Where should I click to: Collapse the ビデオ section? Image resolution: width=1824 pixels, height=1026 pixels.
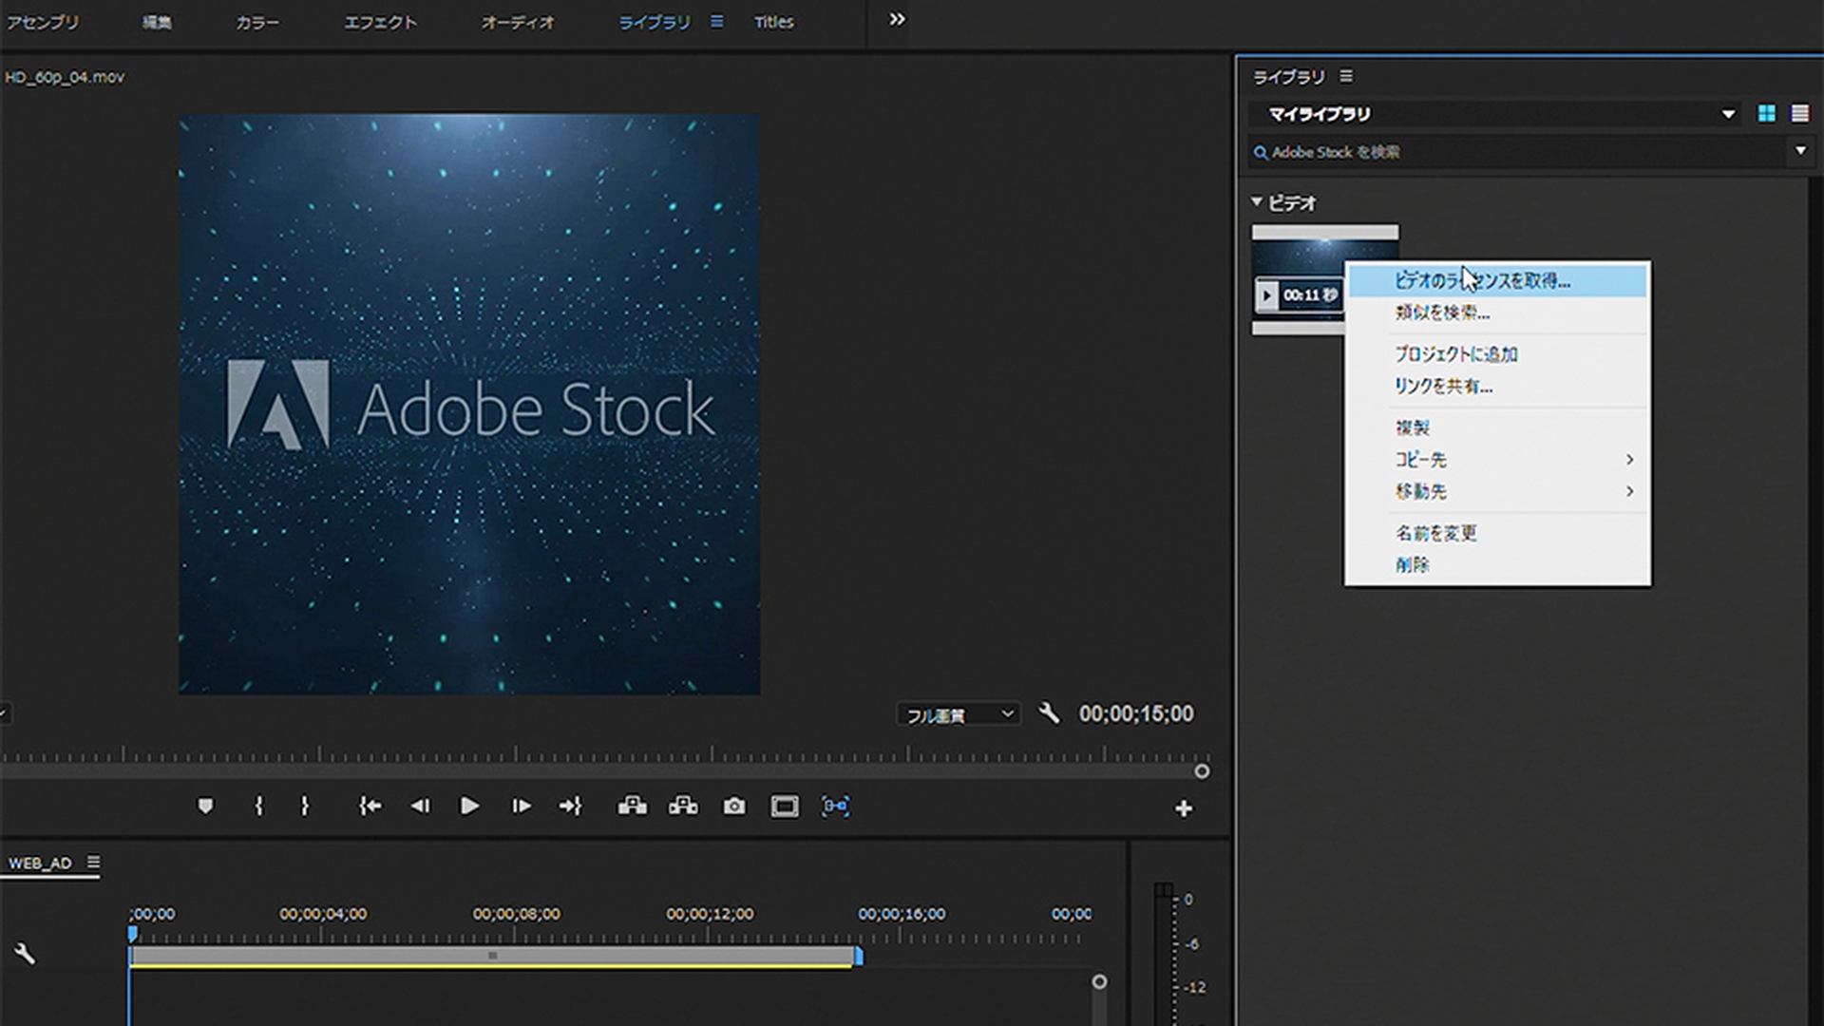[x=1257, y=202]
